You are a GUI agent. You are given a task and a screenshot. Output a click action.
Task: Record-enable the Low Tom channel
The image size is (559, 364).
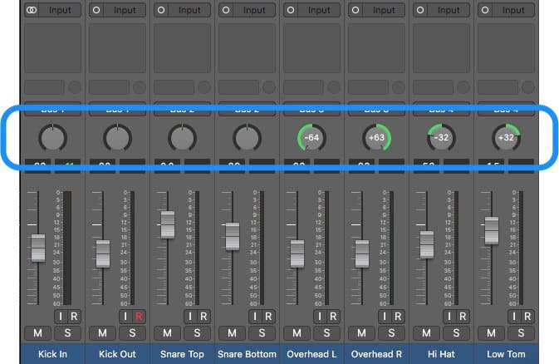[527, 317]
